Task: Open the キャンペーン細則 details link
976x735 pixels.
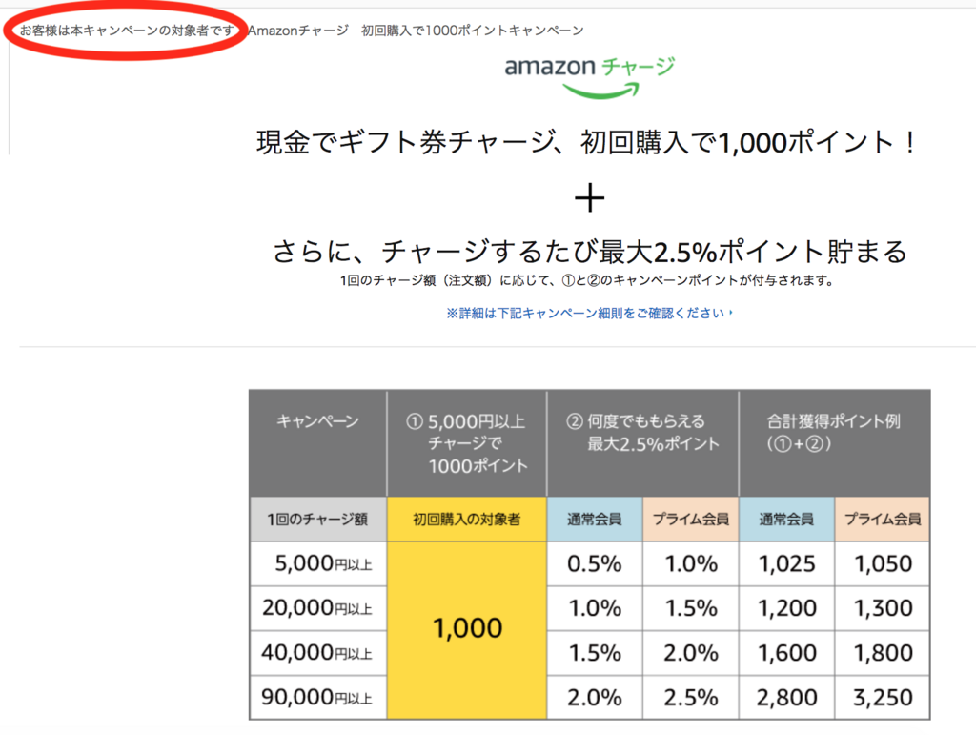Action: (x=589, y=313)
